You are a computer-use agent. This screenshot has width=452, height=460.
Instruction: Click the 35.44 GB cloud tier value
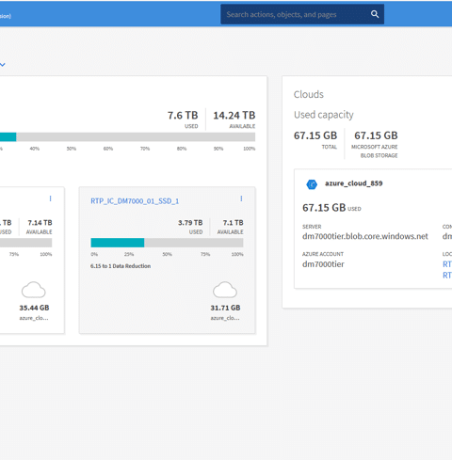[x=34, y=308]
